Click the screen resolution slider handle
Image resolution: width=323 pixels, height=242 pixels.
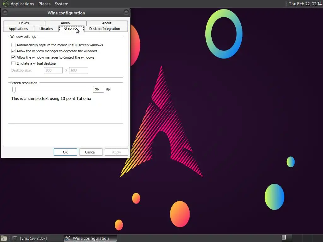[14, 89]
